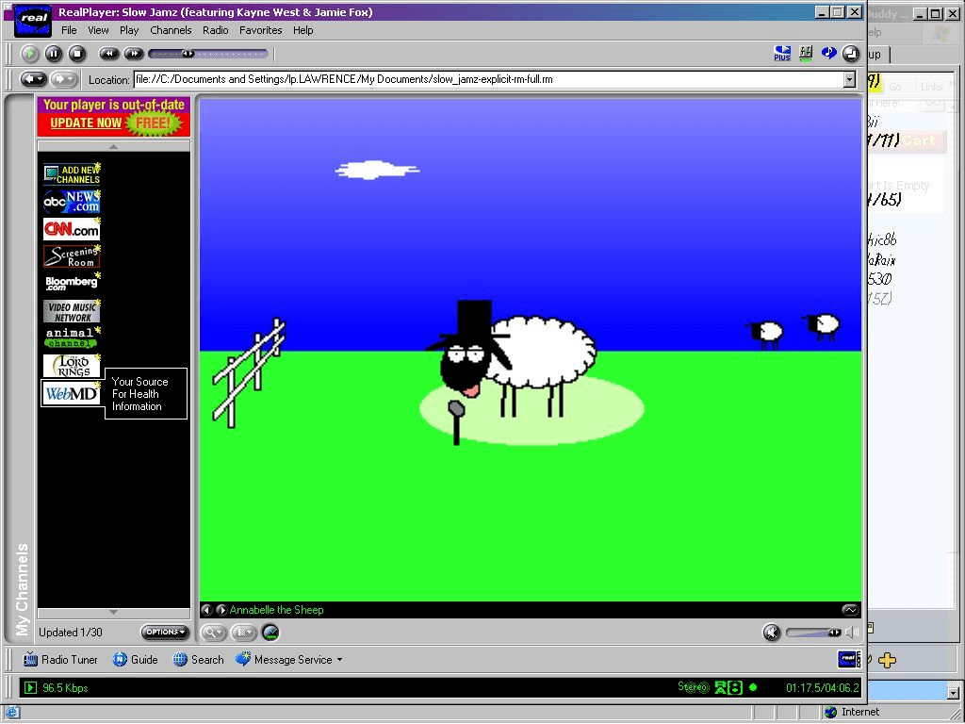Screen dimensions: 965x724
Task: Click the round chart-with-checkmark icon under the video
Action: [270, 633]
